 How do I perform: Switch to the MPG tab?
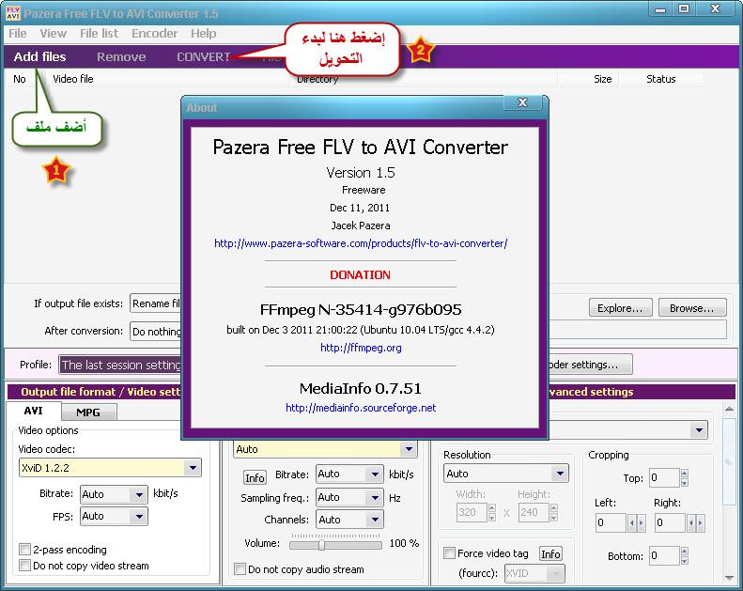click(x=88, y=412)
